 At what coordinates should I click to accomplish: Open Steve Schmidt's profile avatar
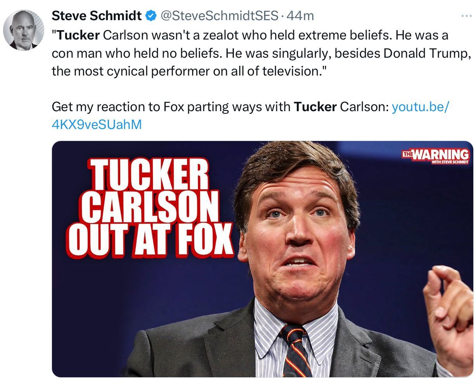tap(23, 30)
